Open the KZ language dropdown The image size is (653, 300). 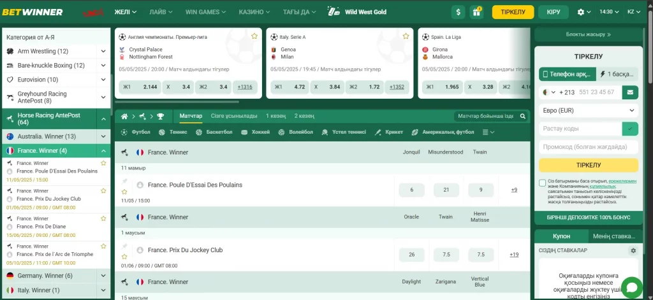[633, 12]
